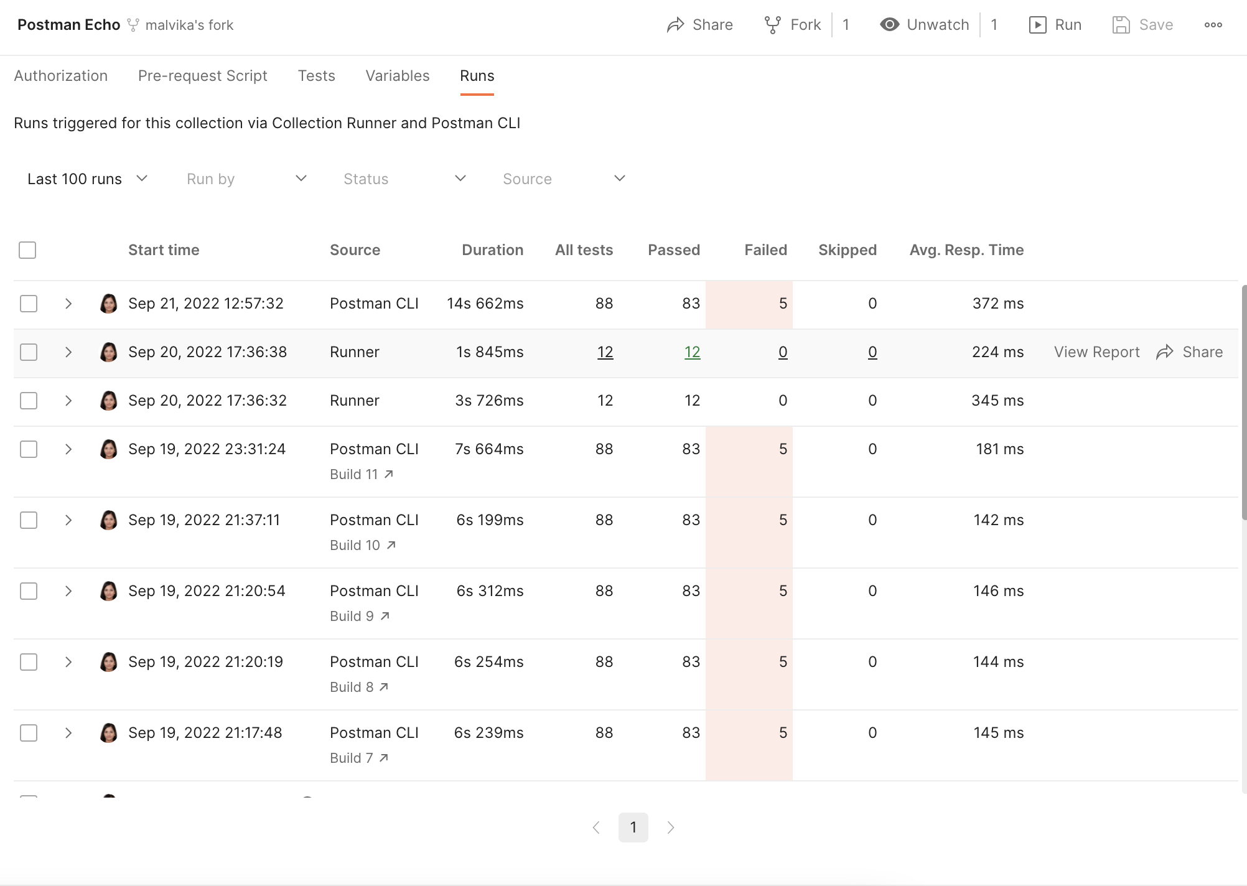Open the Build 10 external link icon
Image resolution: width=1247 pixels, height=886 pixels.
(392, 545)
